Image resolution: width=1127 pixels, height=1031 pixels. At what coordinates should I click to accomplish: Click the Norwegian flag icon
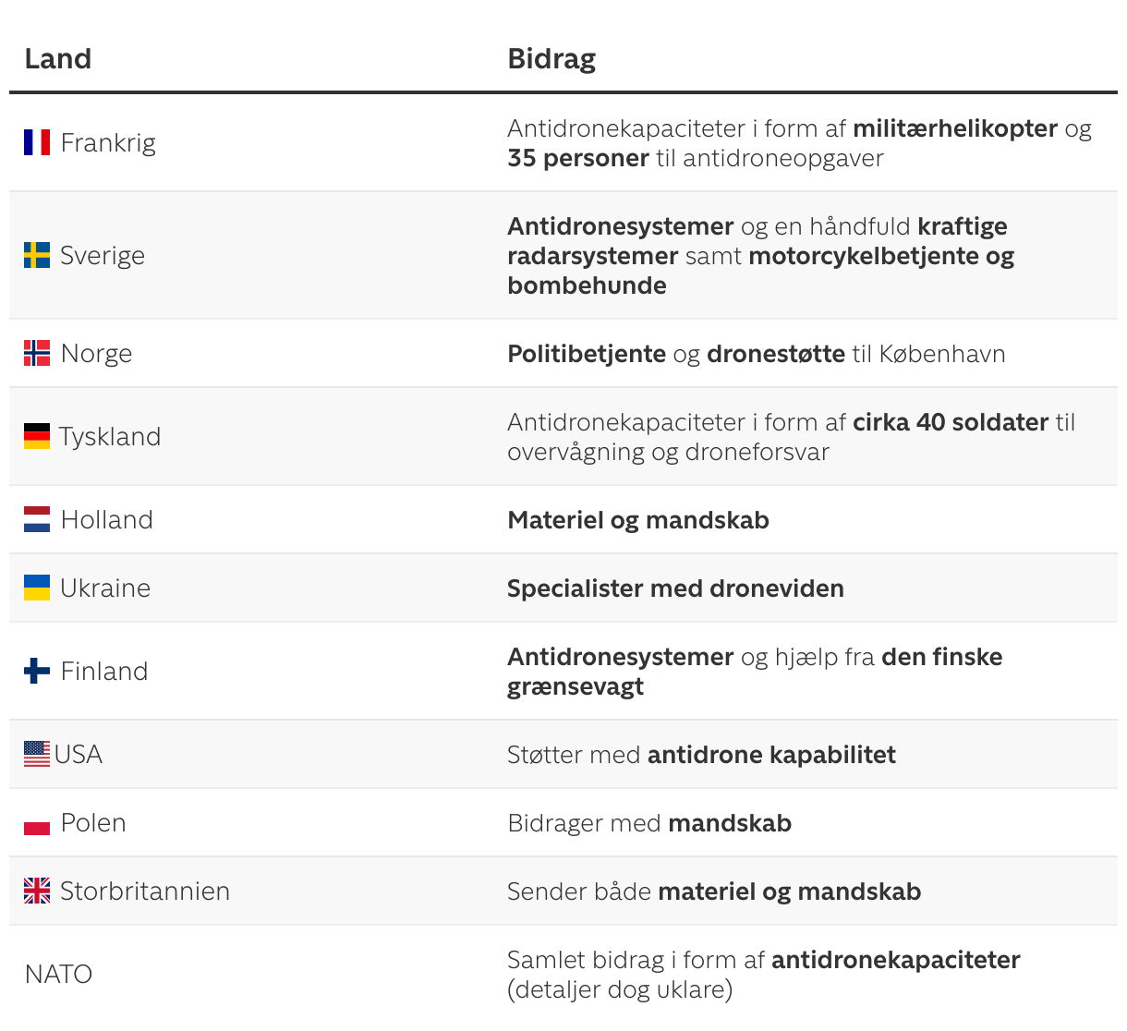tap(37, 353)
